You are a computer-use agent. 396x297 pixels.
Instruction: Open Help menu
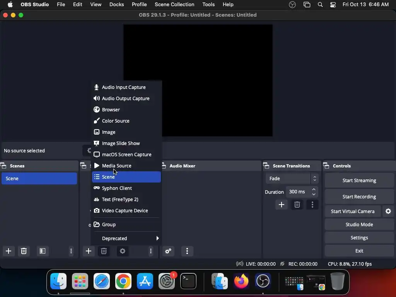coord(228,4)
